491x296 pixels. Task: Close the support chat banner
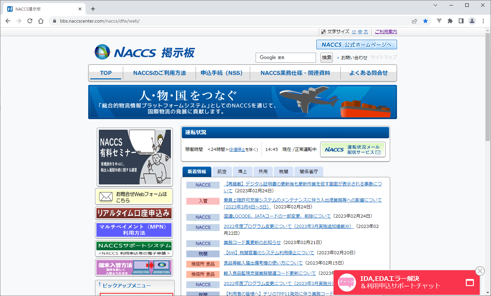point(480,271)
